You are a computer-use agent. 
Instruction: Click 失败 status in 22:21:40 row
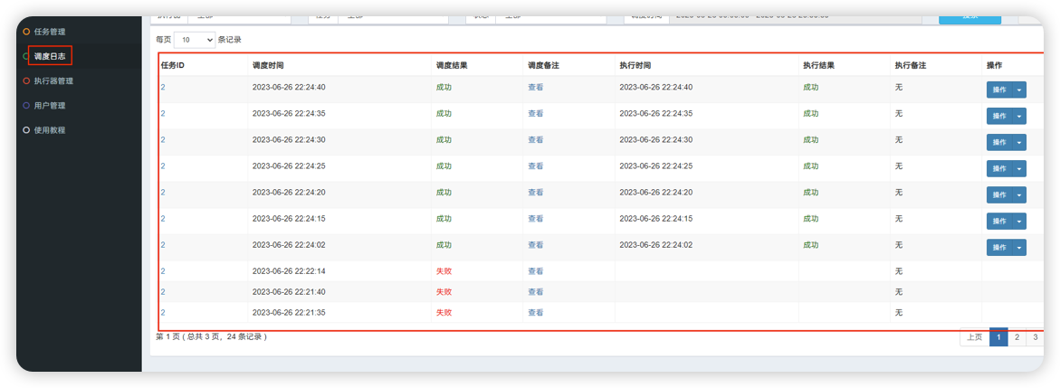pos(444,292)
